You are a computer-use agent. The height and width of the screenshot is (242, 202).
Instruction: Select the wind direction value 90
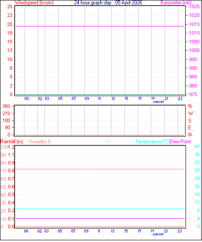(x=7, y=127)
